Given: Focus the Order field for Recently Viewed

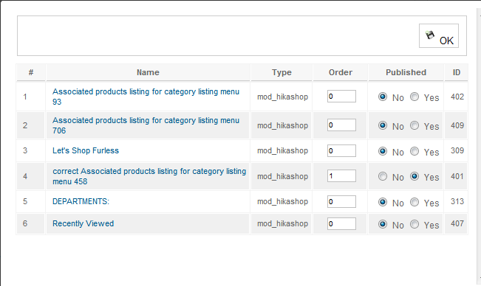Looking at the screenshot, I should pyautogui.click(x=341, y=223).
